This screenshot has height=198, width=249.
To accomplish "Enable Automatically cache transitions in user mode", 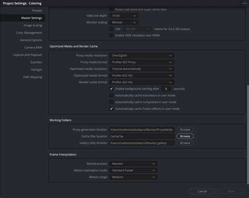I will click(111, 95).
